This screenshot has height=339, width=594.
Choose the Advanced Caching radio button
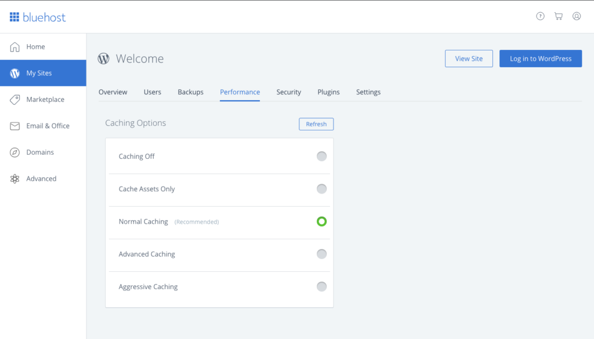[321, 254]
